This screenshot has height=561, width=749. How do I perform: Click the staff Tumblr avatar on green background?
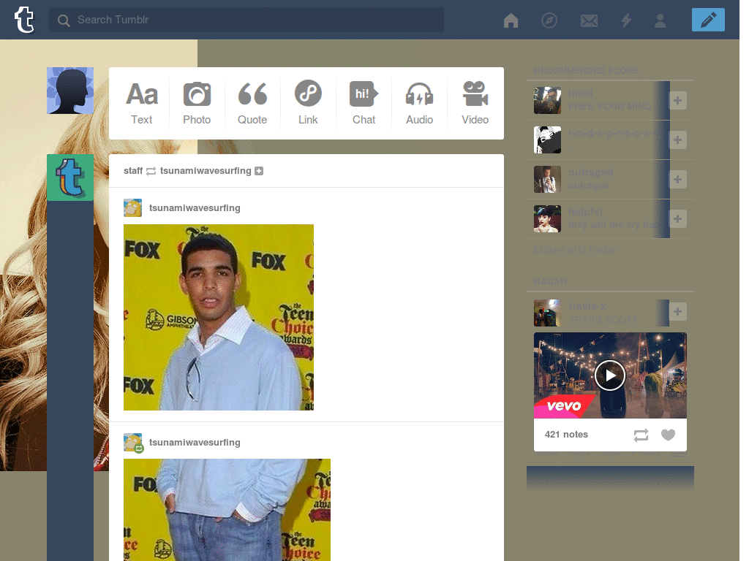tap(70, 178)
